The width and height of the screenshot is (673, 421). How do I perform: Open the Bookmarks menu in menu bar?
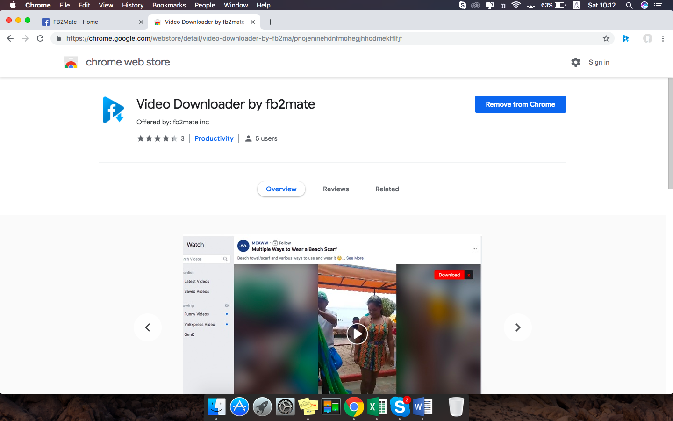point(169,5)
